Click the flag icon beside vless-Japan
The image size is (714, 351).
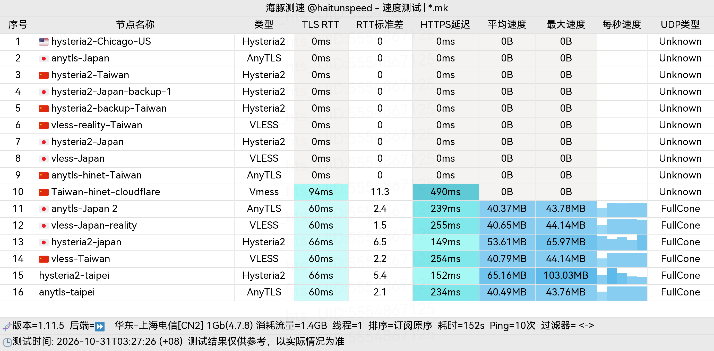tap(44, 159)
